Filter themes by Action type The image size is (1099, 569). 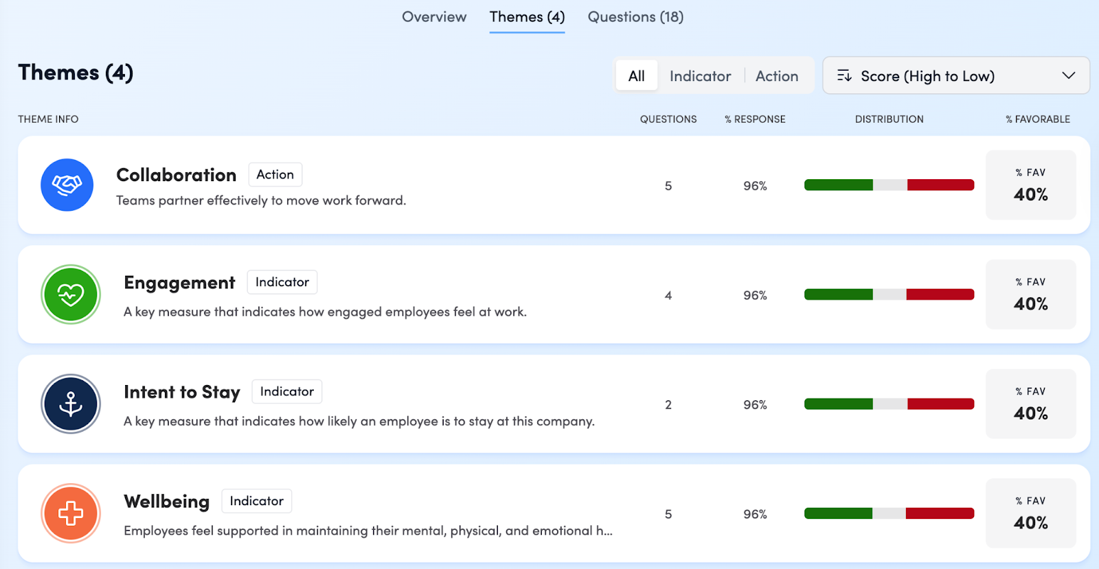777,76
